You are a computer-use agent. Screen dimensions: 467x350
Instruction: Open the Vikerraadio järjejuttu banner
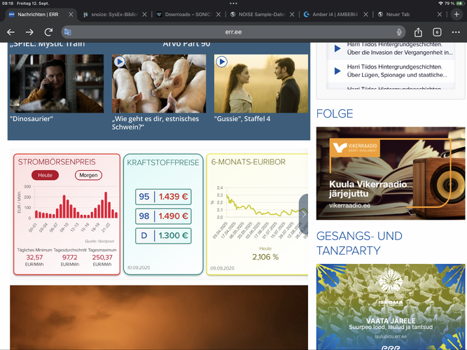coord(391,174)
